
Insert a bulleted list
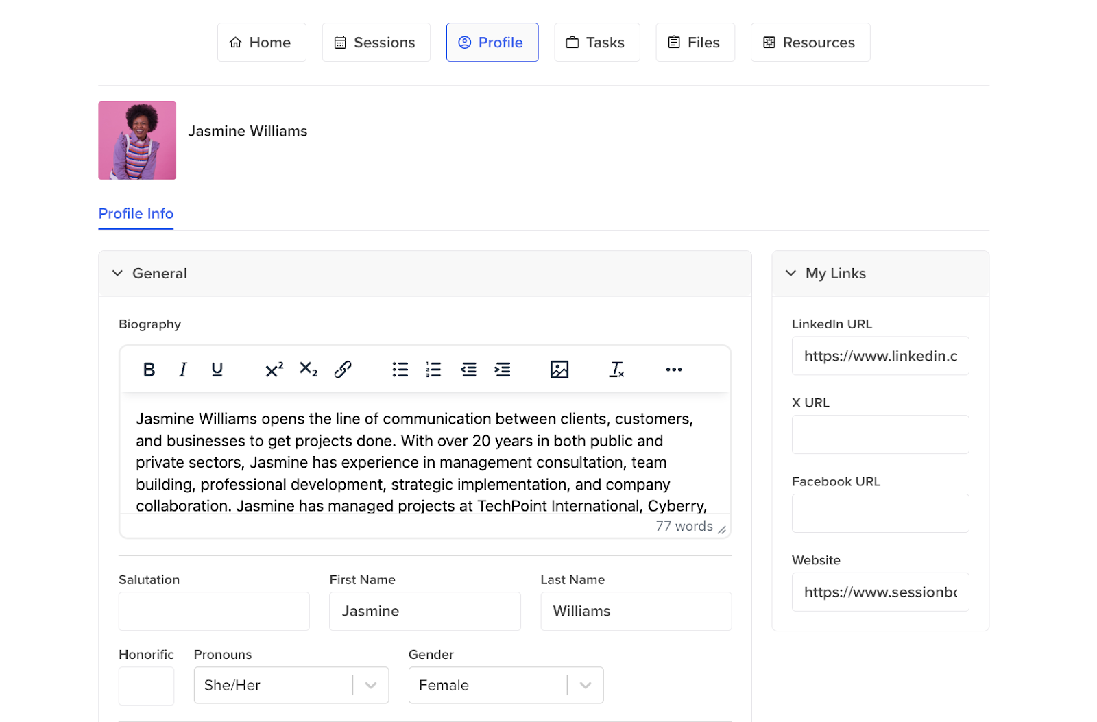tap(400, 370)
